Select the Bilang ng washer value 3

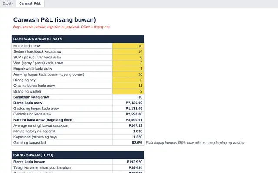click(x=128, y=91)
